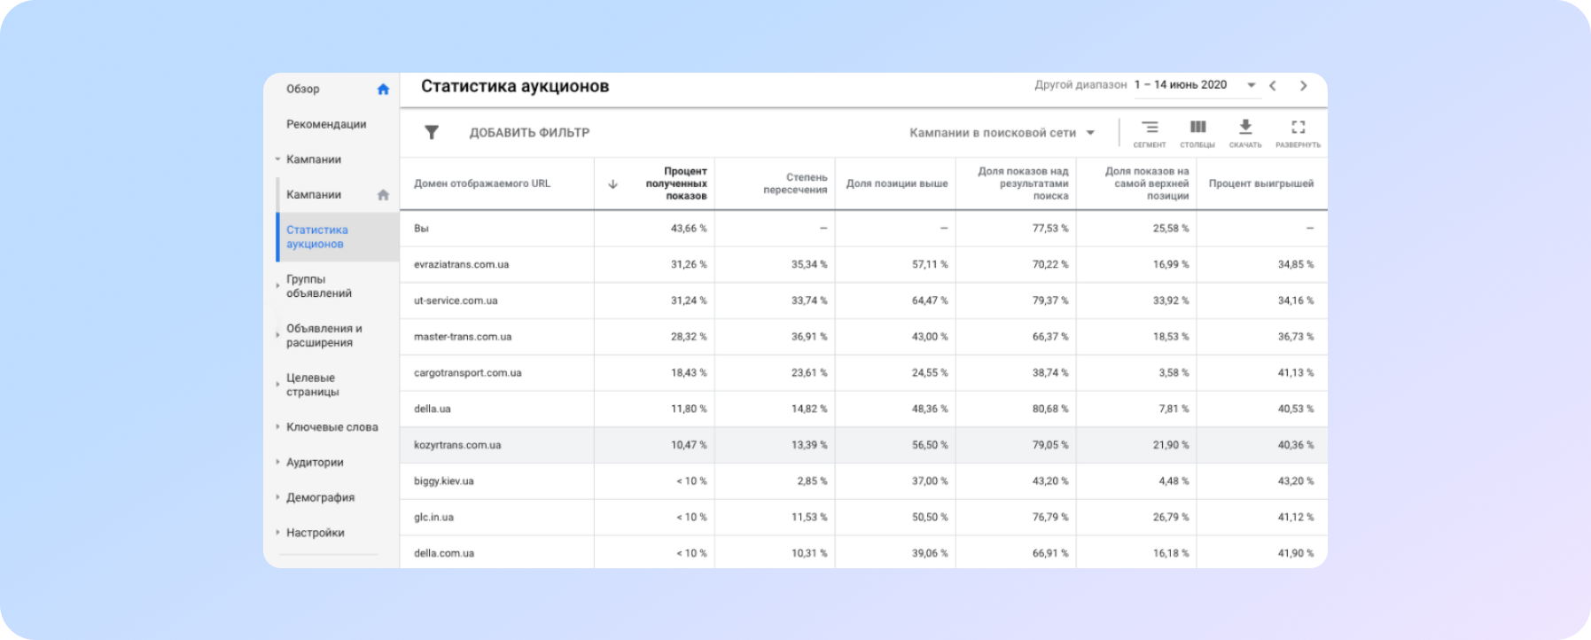
Task: Sort by Доля показов на самой верхней позиции
Action: [1147, 183]
